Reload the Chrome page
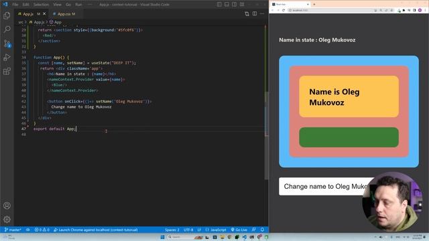This screenshot has height=241, width=429. coord(284,10)
